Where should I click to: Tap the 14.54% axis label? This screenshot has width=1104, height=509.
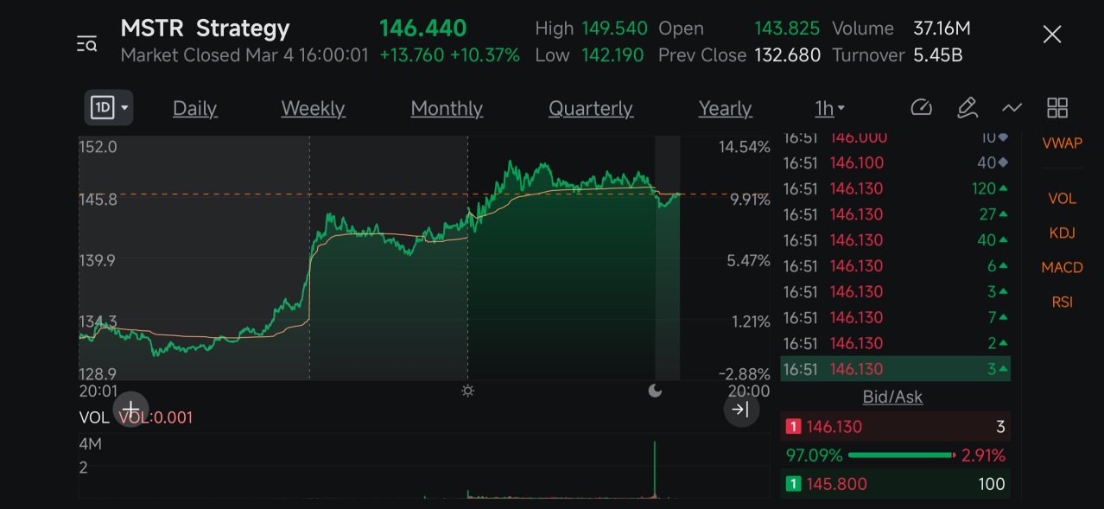pyautogui.click(x=745, y=147)
